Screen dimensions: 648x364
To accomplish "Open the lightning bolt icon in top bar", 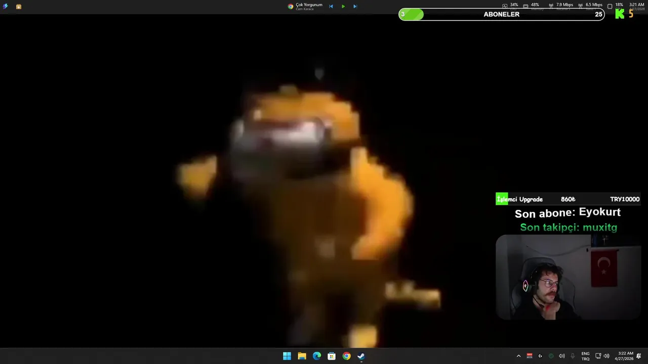I will [x=6, y=7].
